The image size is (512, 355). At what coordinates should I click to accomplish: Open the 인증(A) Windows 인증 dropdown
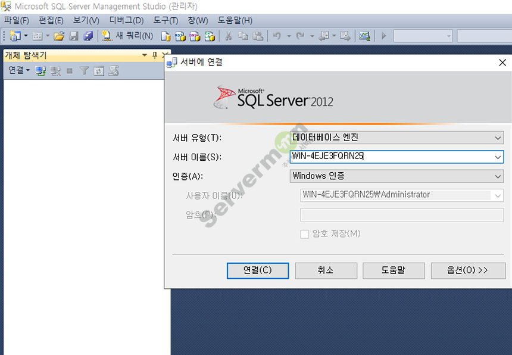pyautogui.click(x=397, y=176)
